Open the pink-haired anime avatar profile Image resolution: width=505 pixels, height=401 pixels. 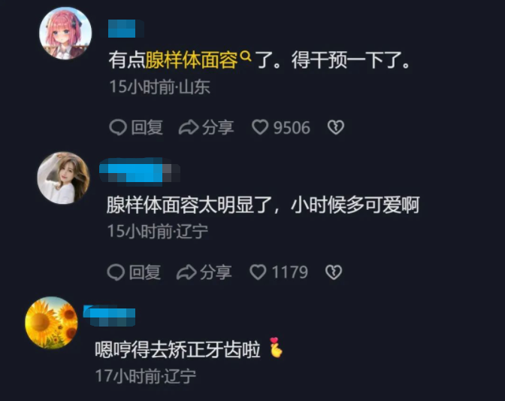(65, 33)
